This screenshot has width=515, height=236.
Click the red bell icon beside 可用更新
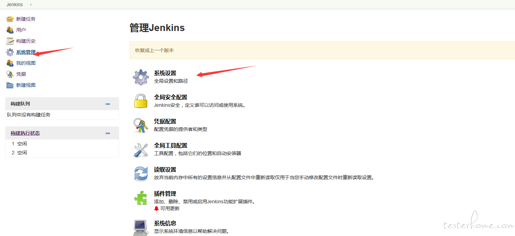pos(156,208)
